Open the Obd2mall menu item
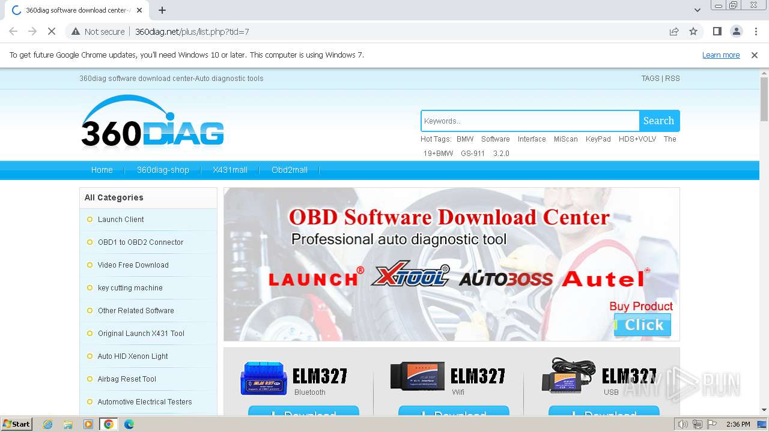Viewport: 769px width, 432px height. tap(290, 170)
